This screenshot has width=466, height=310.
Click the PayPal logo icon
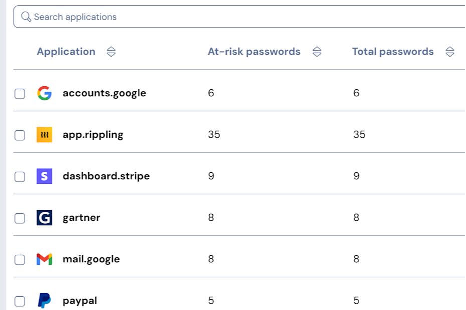point(44,301)
